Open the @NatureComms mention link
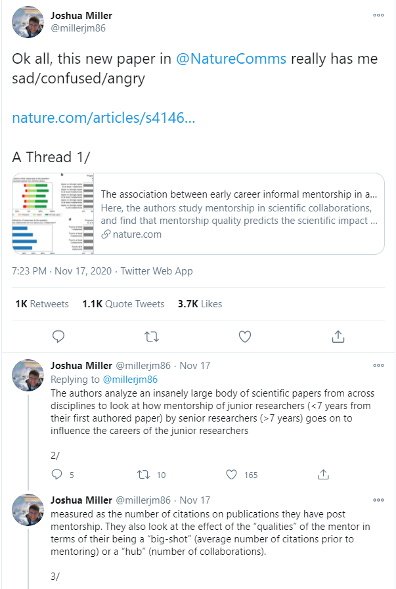 [x=231, y=58]
